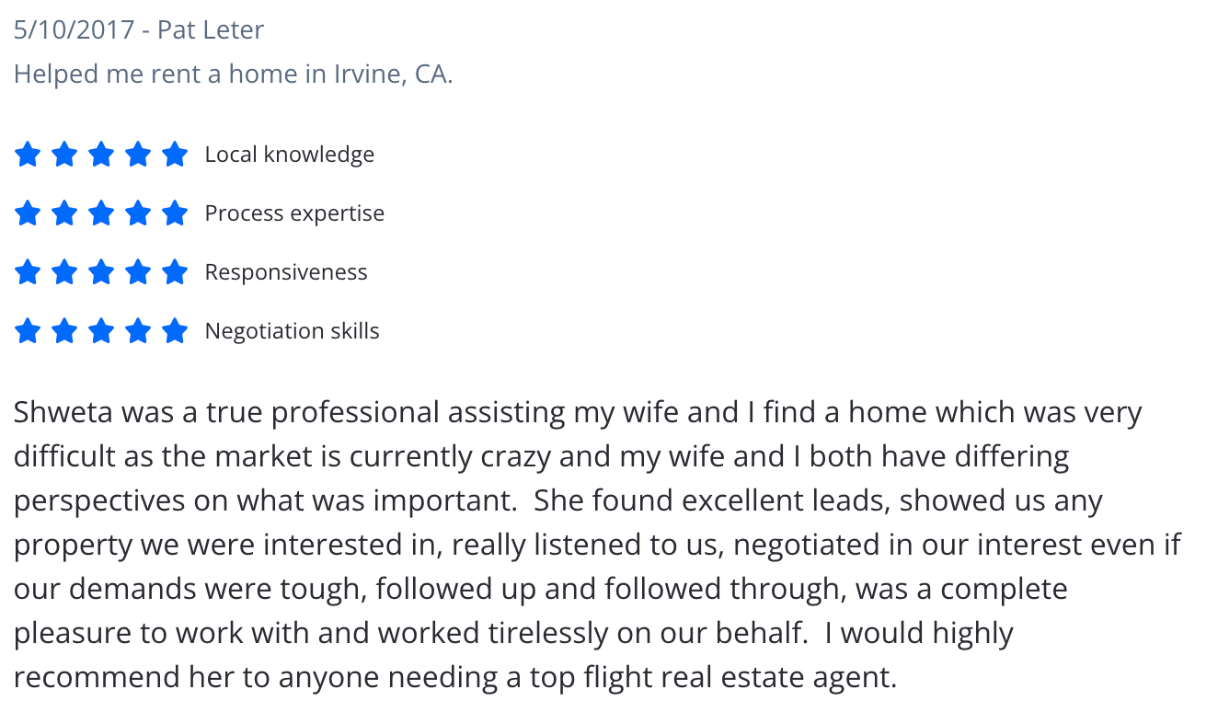Select the Responsiveness label
The height and width of the screenshot is (701, 1218).
pos(286,272)
